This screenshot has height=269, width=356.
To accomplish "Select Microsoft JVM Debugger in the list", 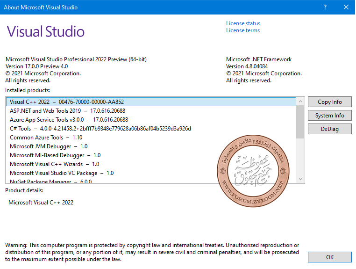I will [x=151, y=146].
